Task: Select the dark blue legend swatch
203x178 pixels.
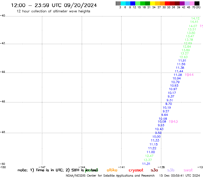Action: (x=133, y=3)
